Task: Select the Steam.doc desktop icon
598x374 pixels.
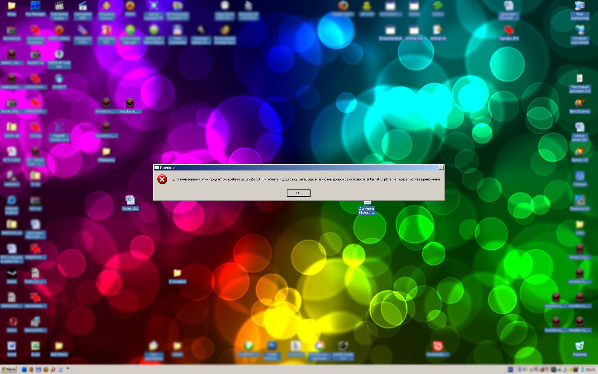Action: click(130, 200)
